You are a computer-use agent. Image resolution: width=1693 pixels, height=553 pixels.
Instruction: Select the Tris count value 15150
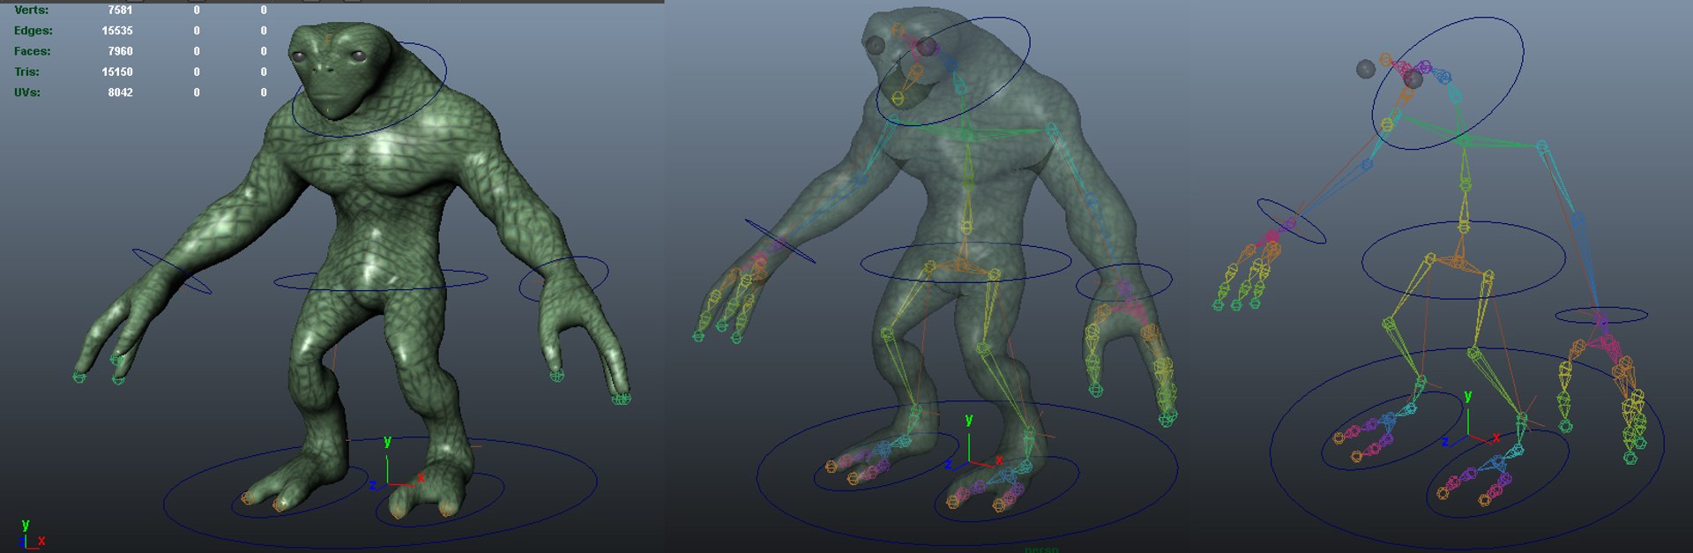pos(117,71)
